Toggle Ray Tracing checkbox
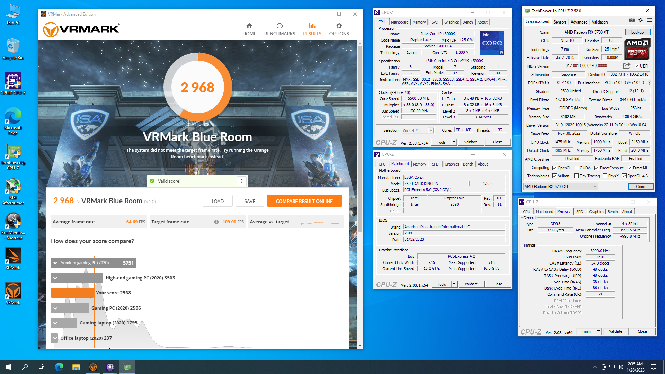Screen dimensions: 665x374 tap(577, 176)
